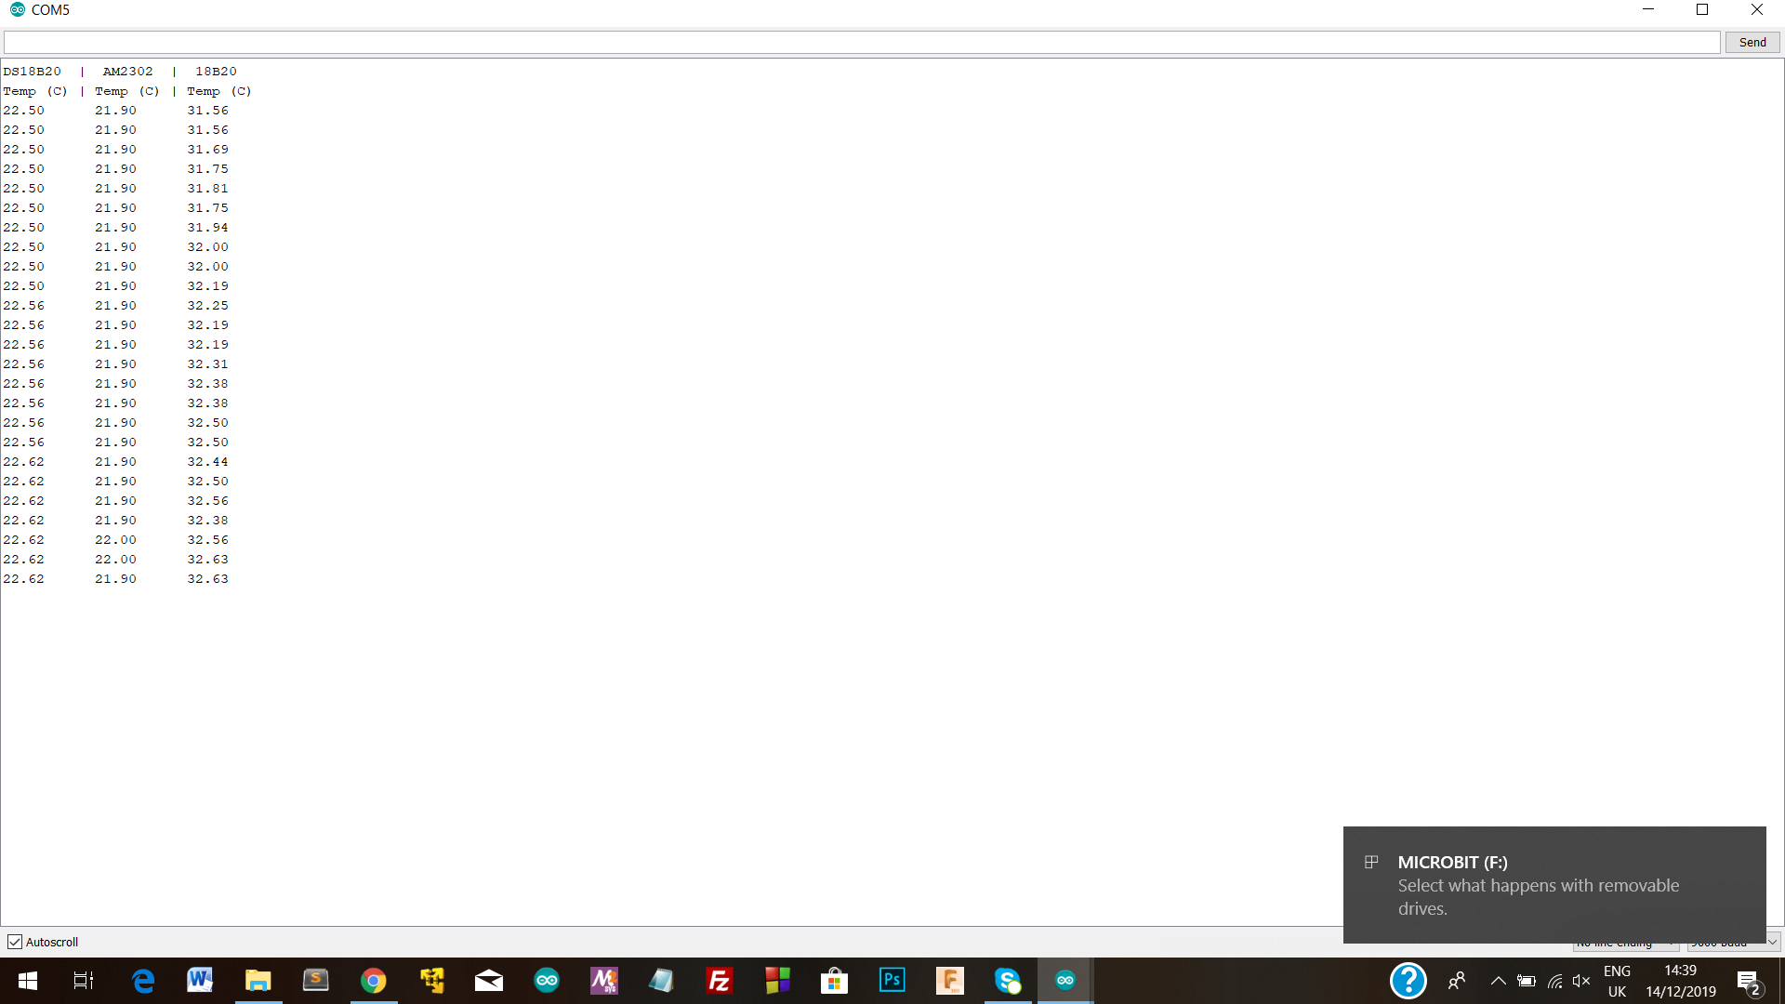Open Sublime Text taskbar icon

(x=316, y=981)
